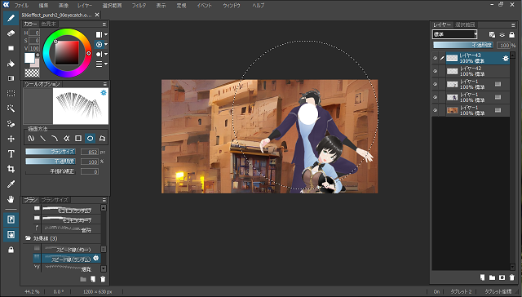The height and width of the screenshot is (297, 522).
Task: Select the rectangular selection tool
Action: 11,94
